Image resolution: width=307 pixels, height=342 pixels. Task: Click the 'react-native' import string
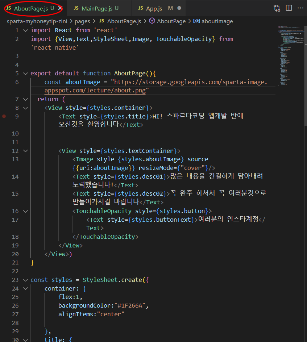[55, 47]
